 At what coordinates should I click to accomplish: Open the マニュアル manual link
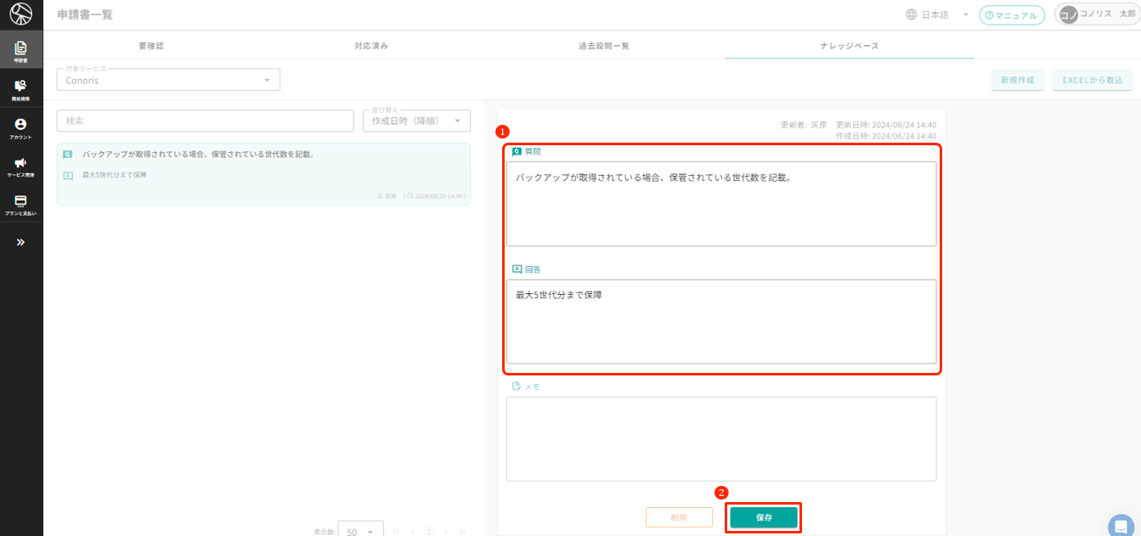pos(1012,14)
